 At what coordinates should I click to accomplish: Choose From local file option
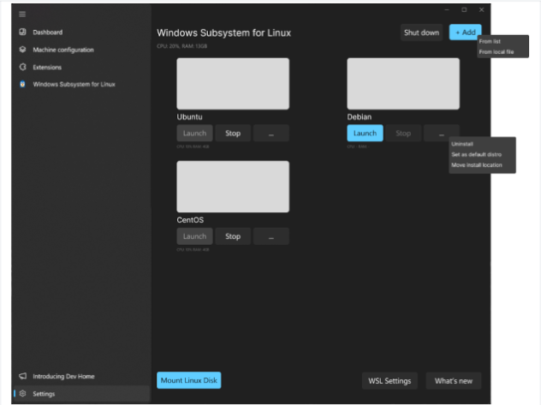pyautogui.click(x=496, y=52)
